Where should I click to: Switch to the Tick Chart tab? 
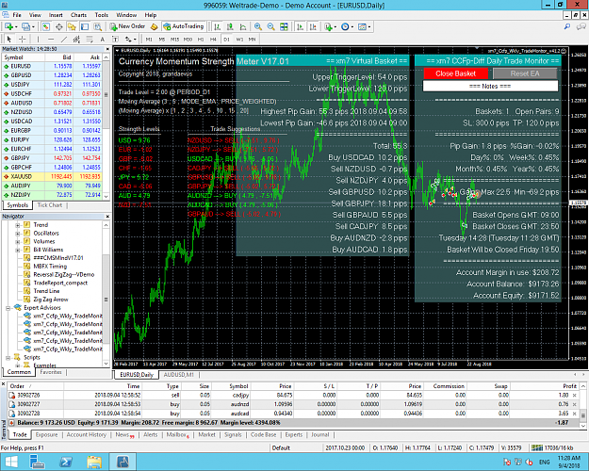click(50, 205)
